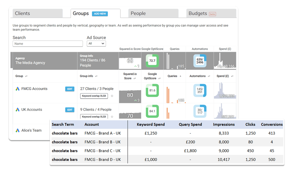Sort by Automations column arrows

[209, 76]
